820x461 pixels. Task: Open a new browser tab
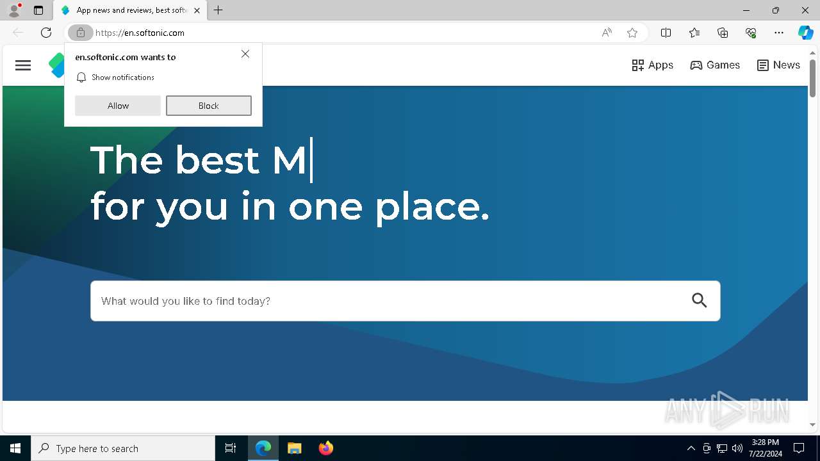[218, 10]
